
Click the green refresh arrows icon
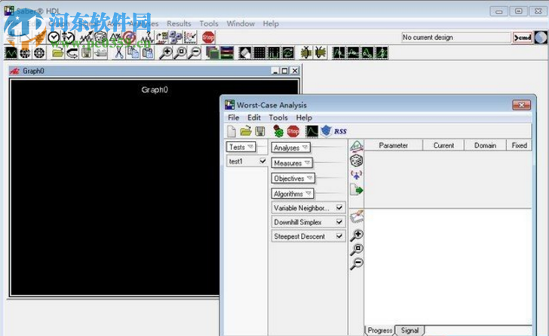[288, 53]
